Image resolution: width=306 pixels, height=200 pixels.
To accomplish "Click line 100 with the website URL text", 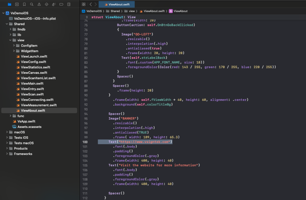I will click(140, 142).
